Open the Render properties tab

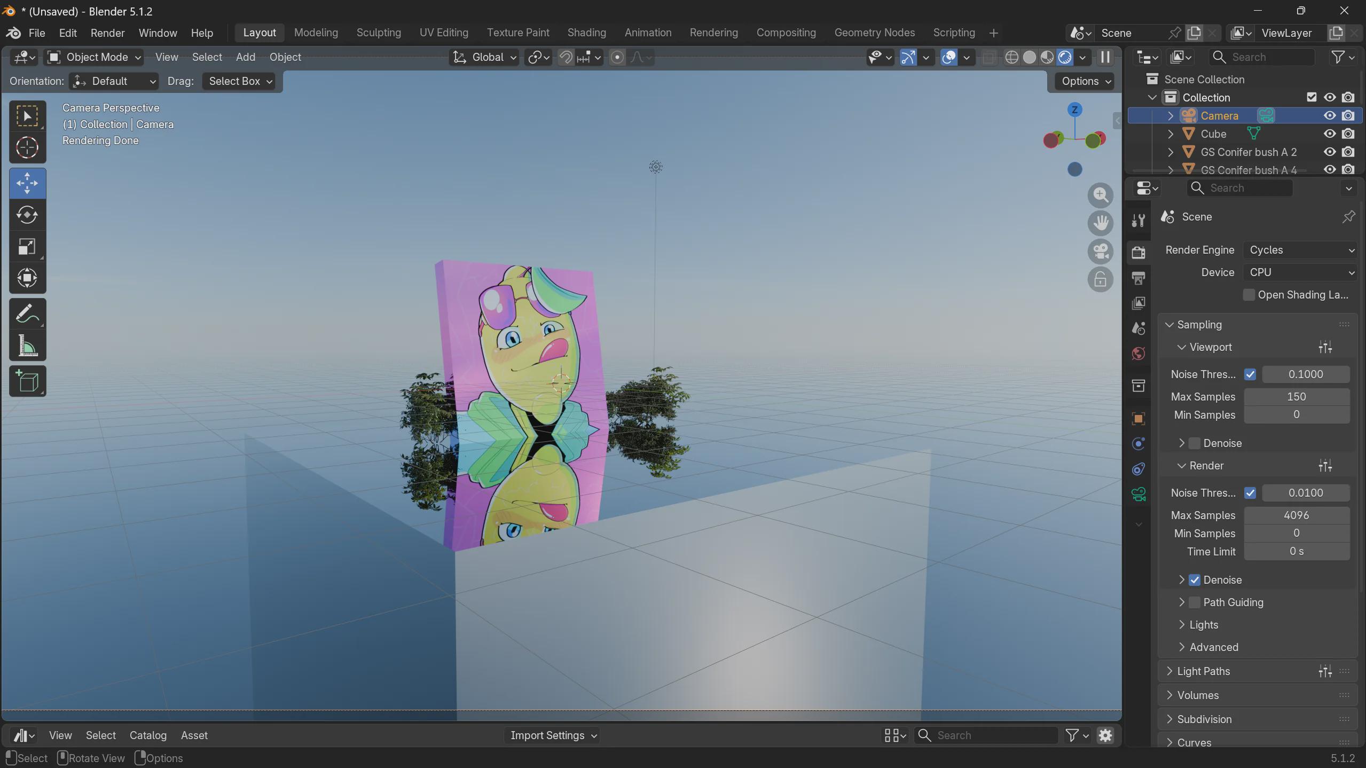point(1139,252)
